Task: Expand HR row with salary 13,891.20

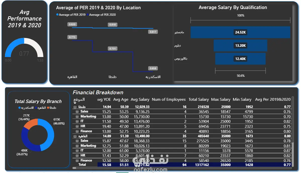Action: point(77,126)
